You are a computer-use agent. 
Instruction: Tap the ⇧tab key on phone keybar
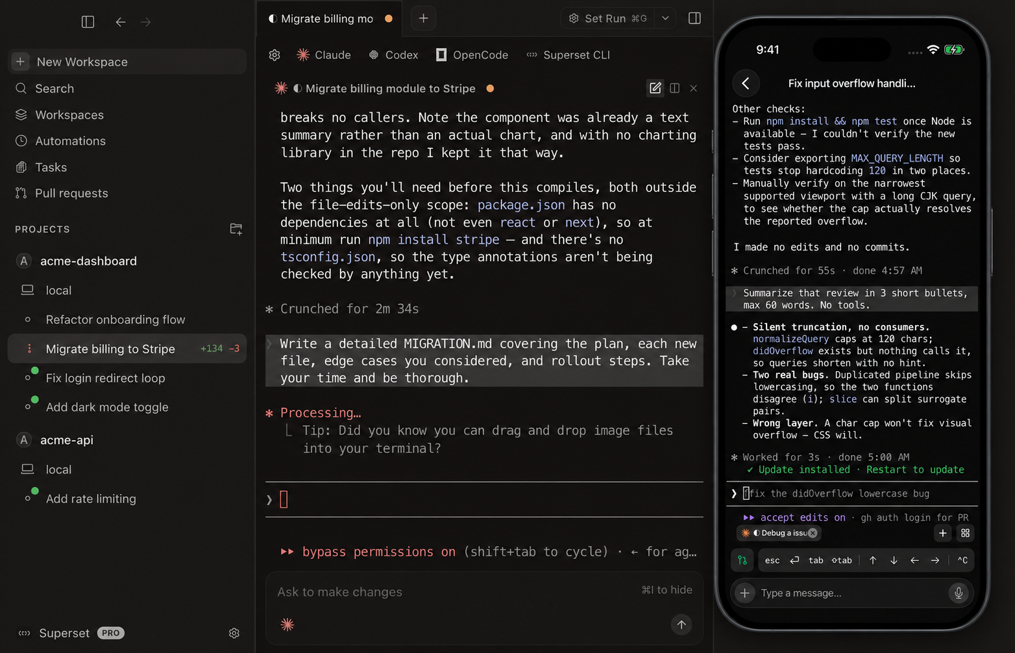842,560
